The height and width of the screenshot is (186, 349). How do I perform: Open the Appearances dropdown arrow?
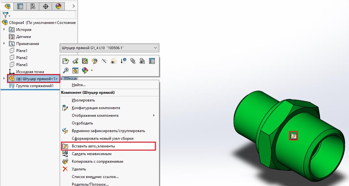92,71
